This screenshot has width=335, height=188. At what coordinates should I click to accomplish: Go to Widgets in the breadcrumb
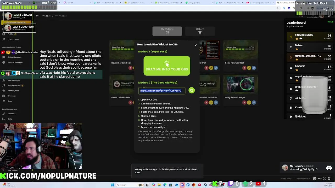pos(47,16)
